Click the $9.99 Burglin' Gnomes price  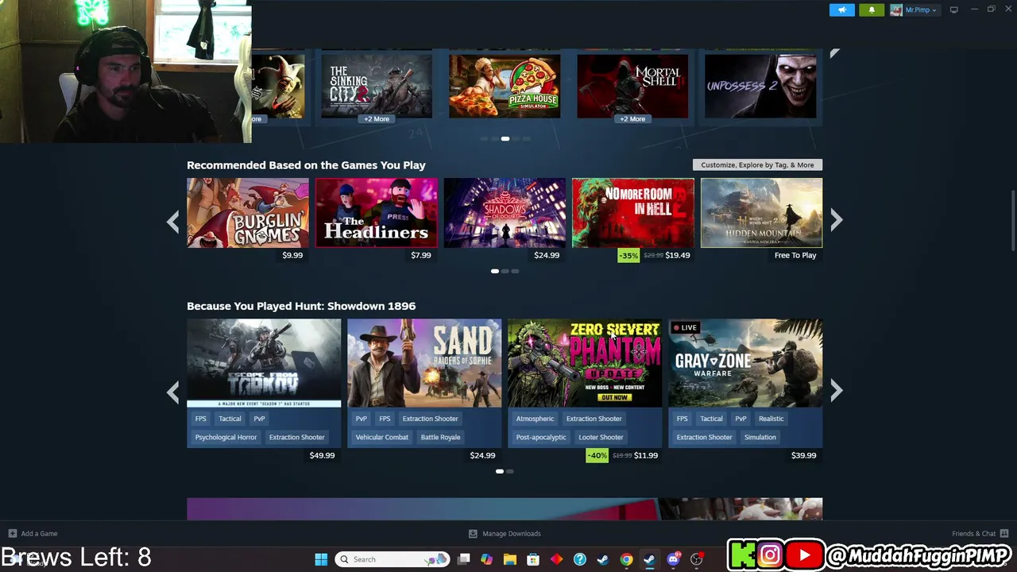[x=292, y=255]
